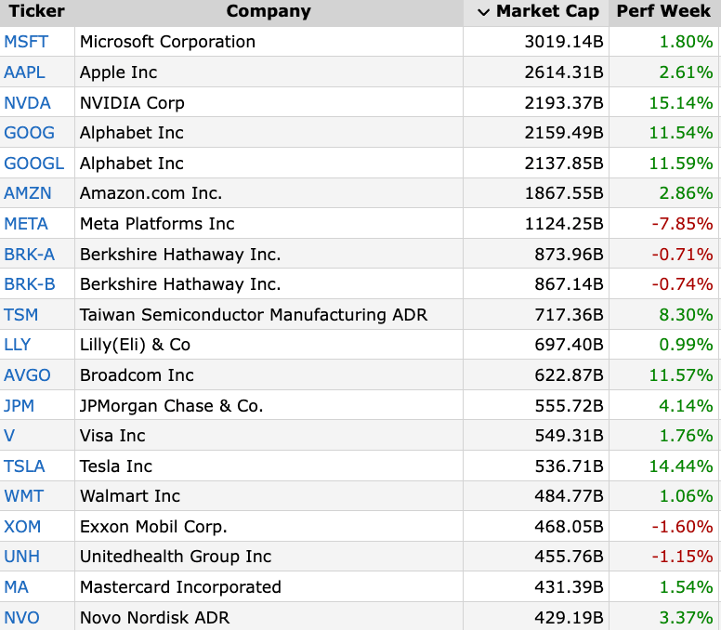Click the Ticker column header
This screenshot has height=630, width=721.
[x=36, y=12]
